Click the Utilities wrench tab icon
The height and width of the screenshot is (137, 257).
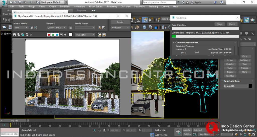(252, 34)
